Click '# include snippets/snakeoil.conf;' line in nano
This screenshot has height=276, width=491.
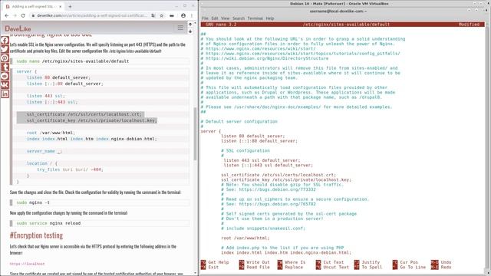[x=263, y=228]
